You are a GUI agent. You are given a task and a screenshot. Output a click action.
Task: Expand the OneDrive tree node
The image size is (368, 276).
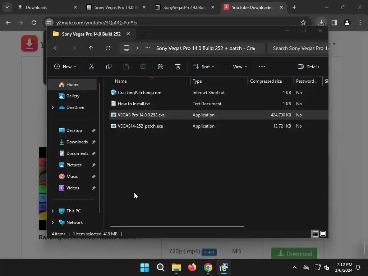[x=52, y=107]
